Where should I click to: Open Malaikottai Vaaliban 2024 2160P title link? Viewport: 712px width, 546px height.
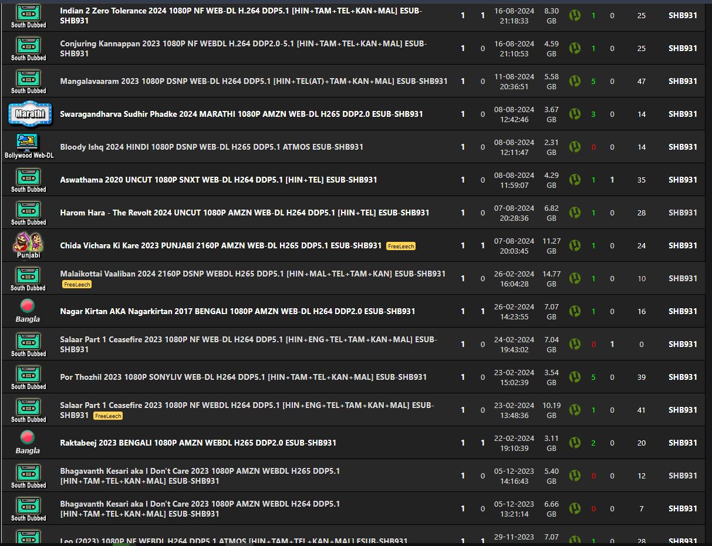point(252,274)
